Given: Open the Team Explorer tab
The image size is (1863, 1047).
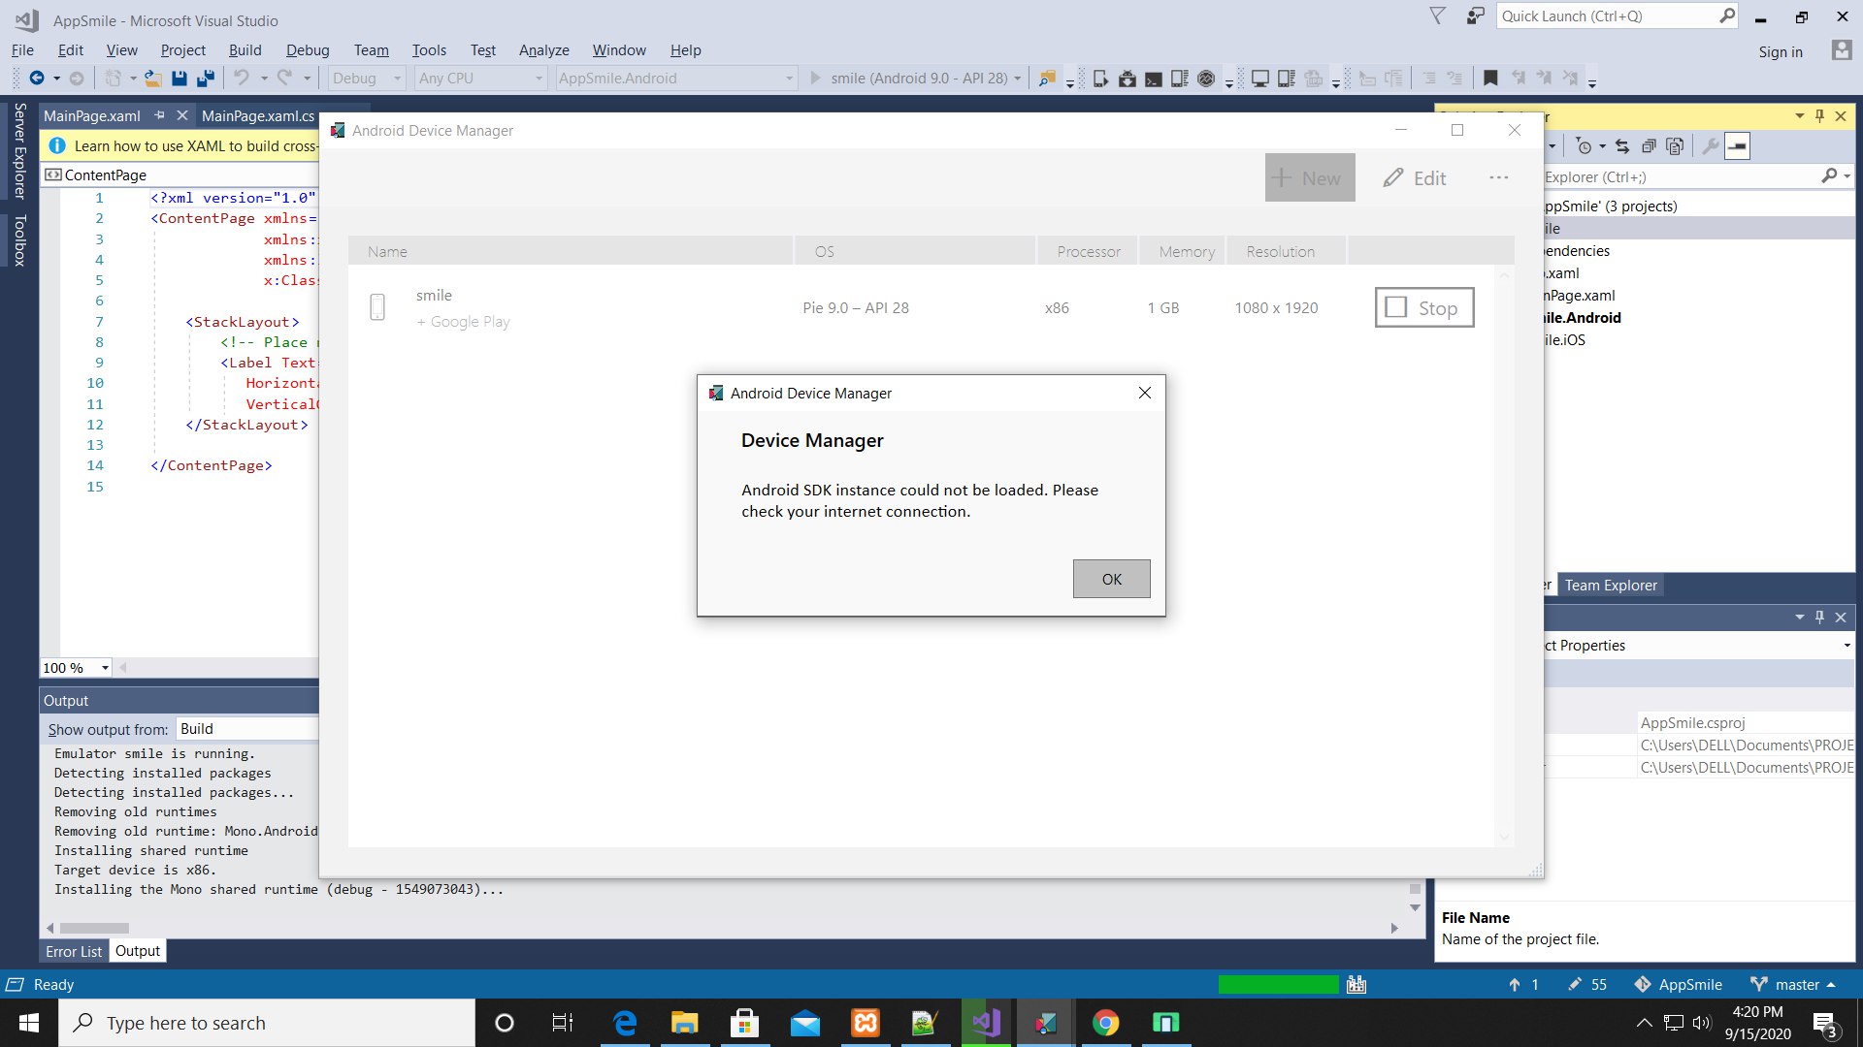Looking at the screenshot, I should tap(1611, 586).
